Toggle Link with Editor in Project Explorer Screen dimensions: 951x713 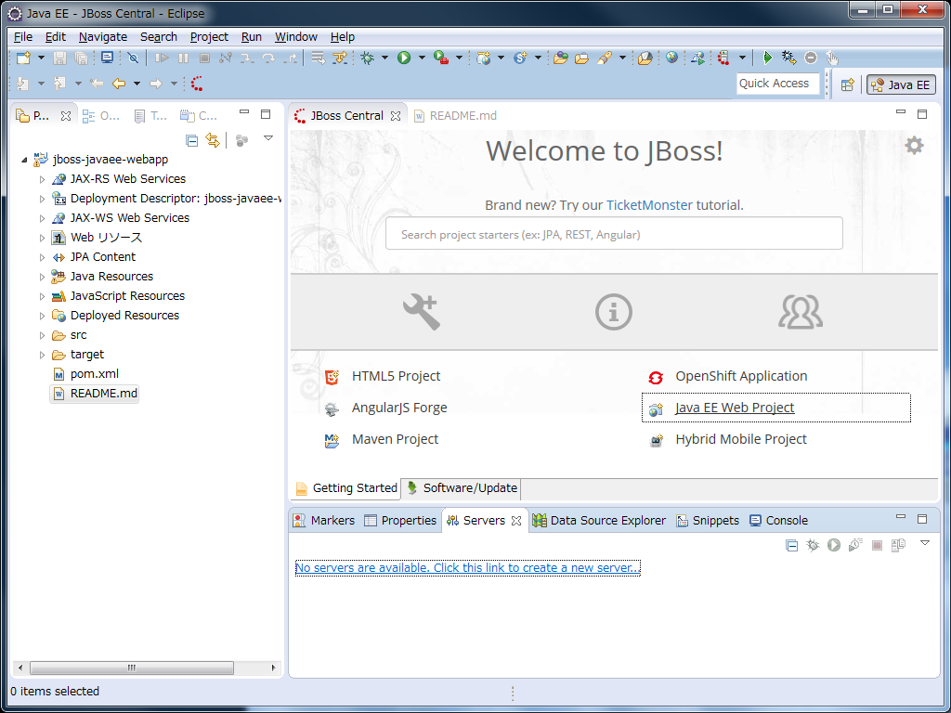tap(213, 139)
